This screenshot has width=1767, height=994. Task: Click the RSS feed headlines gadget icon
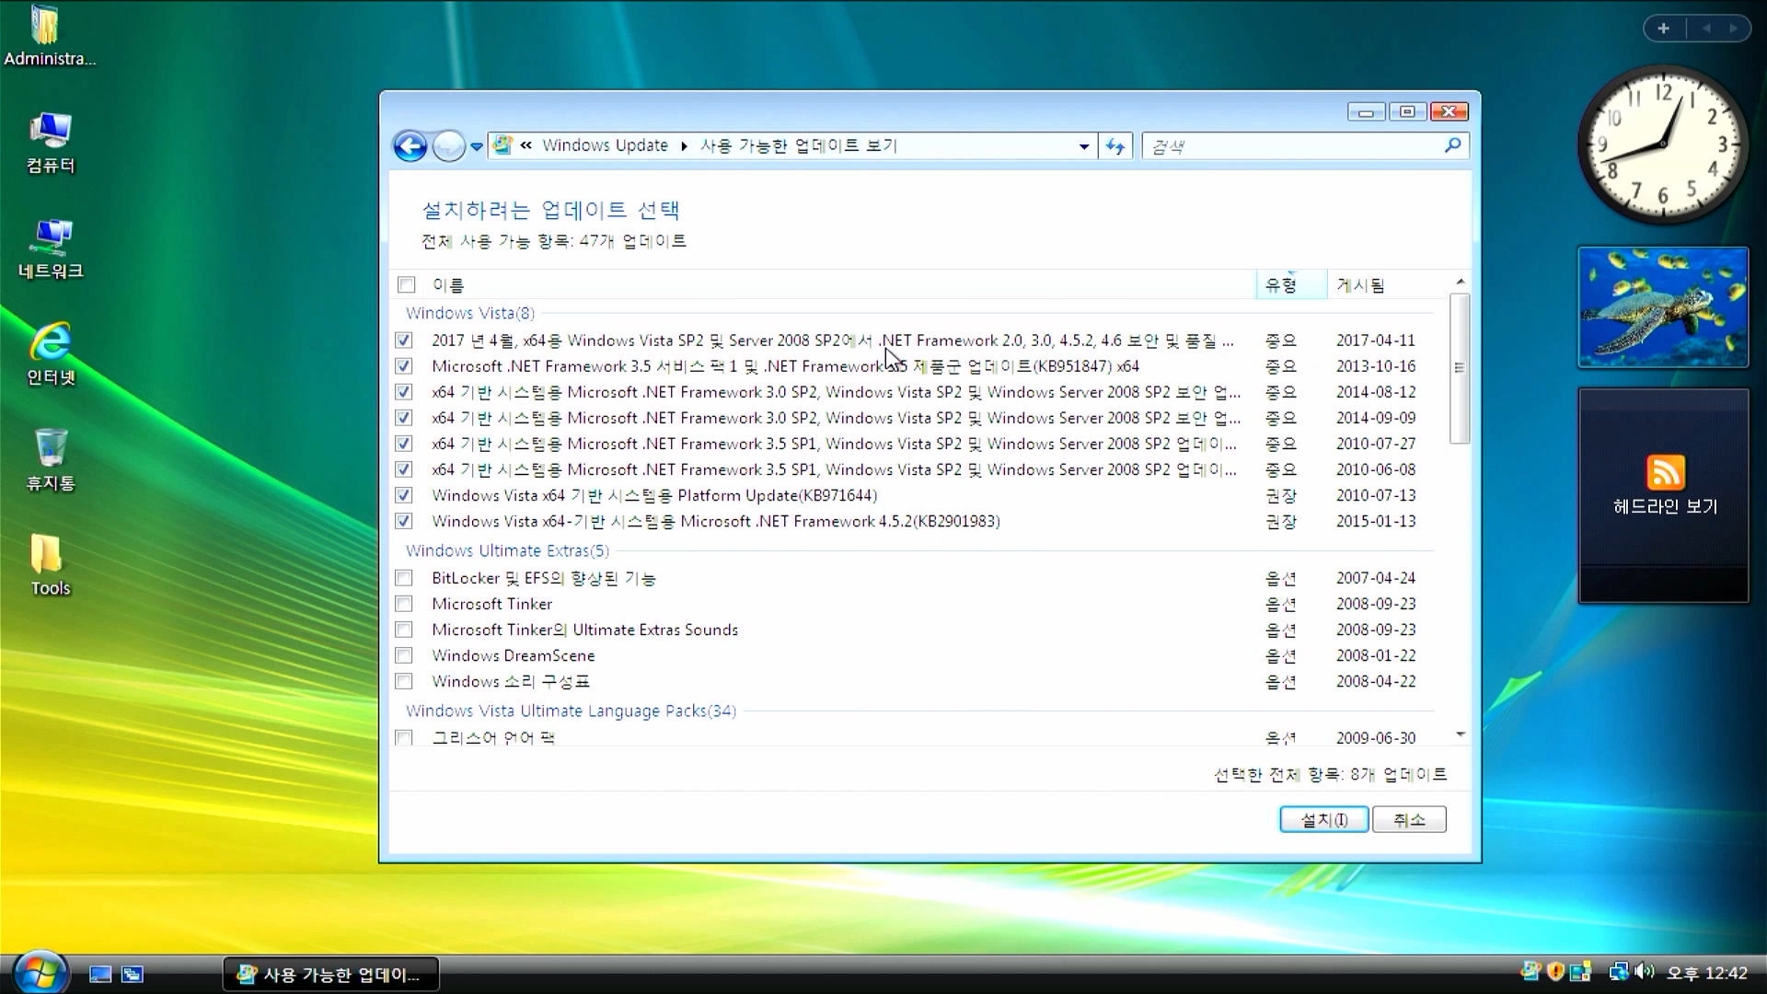tap(1665, 473)
